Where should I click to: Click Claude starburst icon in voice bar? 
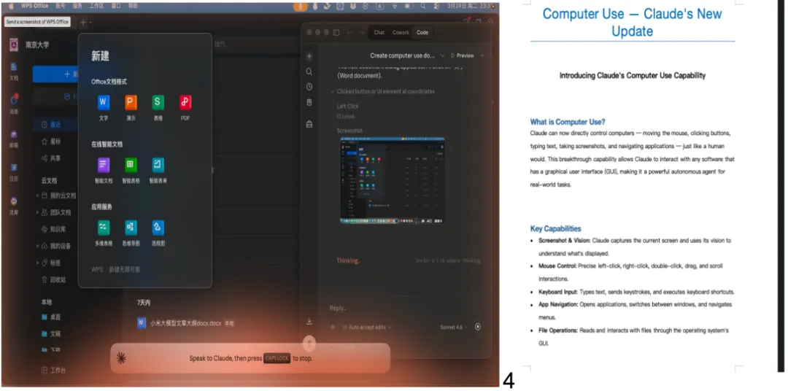[x=120, y=358]
